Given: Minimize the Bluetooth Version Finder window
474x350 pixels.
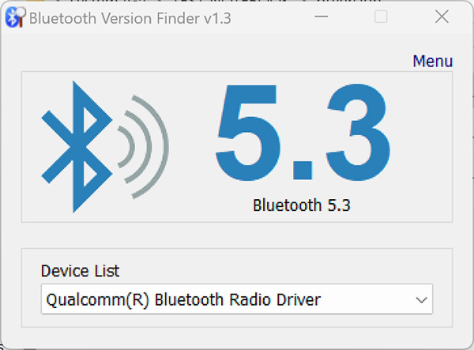Looking at the screenshot, I should pos(322,17).
